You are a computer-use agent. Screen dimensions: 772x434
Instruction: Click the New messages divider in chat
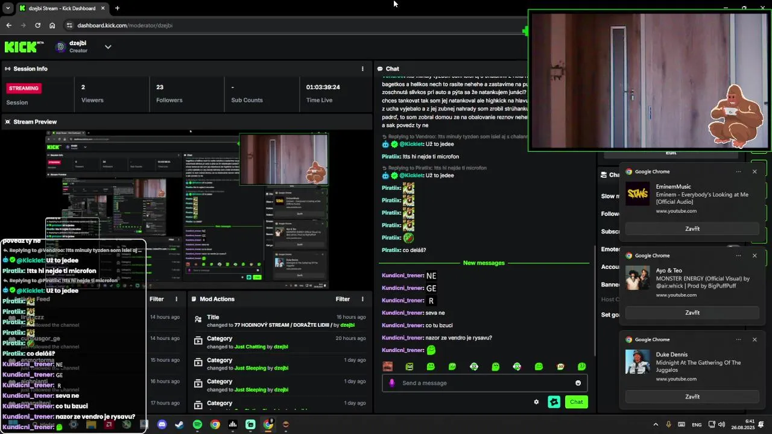tap(484, 263)
